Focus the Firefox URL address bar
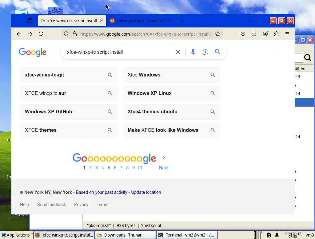The image size is (315, 239). pos(146,34)
